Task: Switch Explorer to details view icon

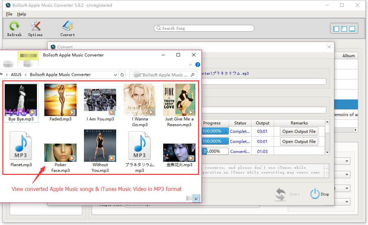Action: pos(189,198)
